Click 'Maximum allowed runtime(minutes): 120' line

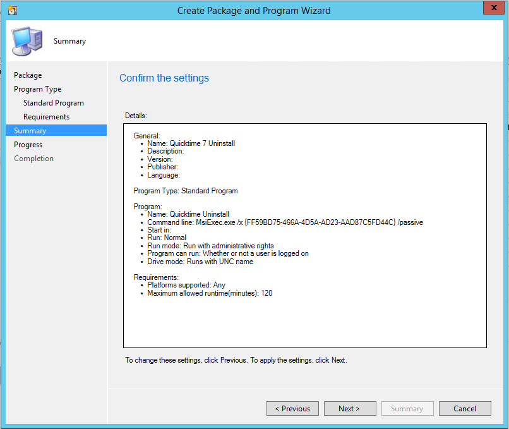coord(210,293)
